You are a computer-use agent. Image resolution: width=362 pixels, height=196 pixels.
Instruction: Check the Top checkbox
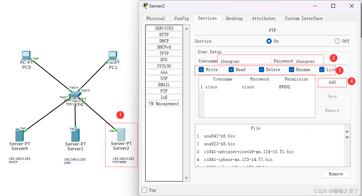coord(144,190)
